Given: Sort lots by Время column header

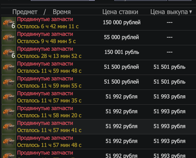Looking at the screenshot, I should (62, 12).
